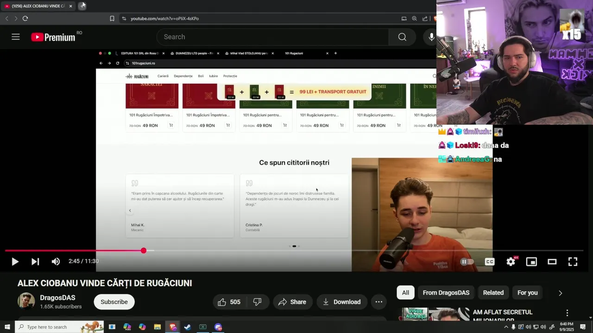Screen dimensions: 593x333
Task: Open video settings gear
Action: pyautogui.click(x=511, y=262)
